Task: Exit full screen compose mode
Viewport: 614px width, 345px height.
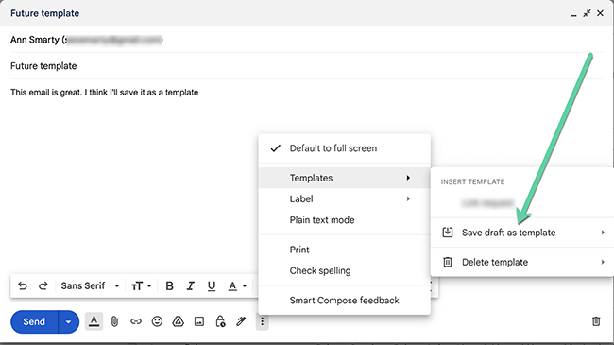Action: pyautogui.click(x=587, y=14)
